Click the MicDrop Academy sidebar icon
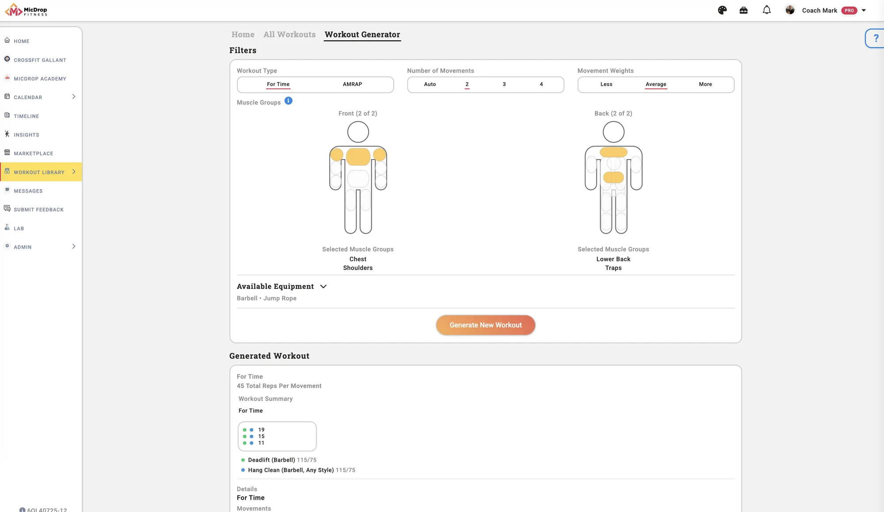Screen dimensions: 884x512 [7, 78]
